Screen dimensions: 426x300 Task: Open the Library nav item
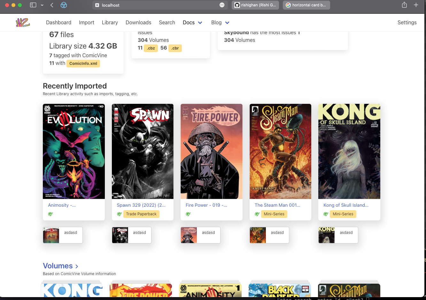[110, 22]
